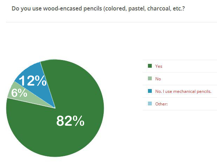Click the light green No legend swatch
Screen dimensions: 217x162
(x=150, y=79)
